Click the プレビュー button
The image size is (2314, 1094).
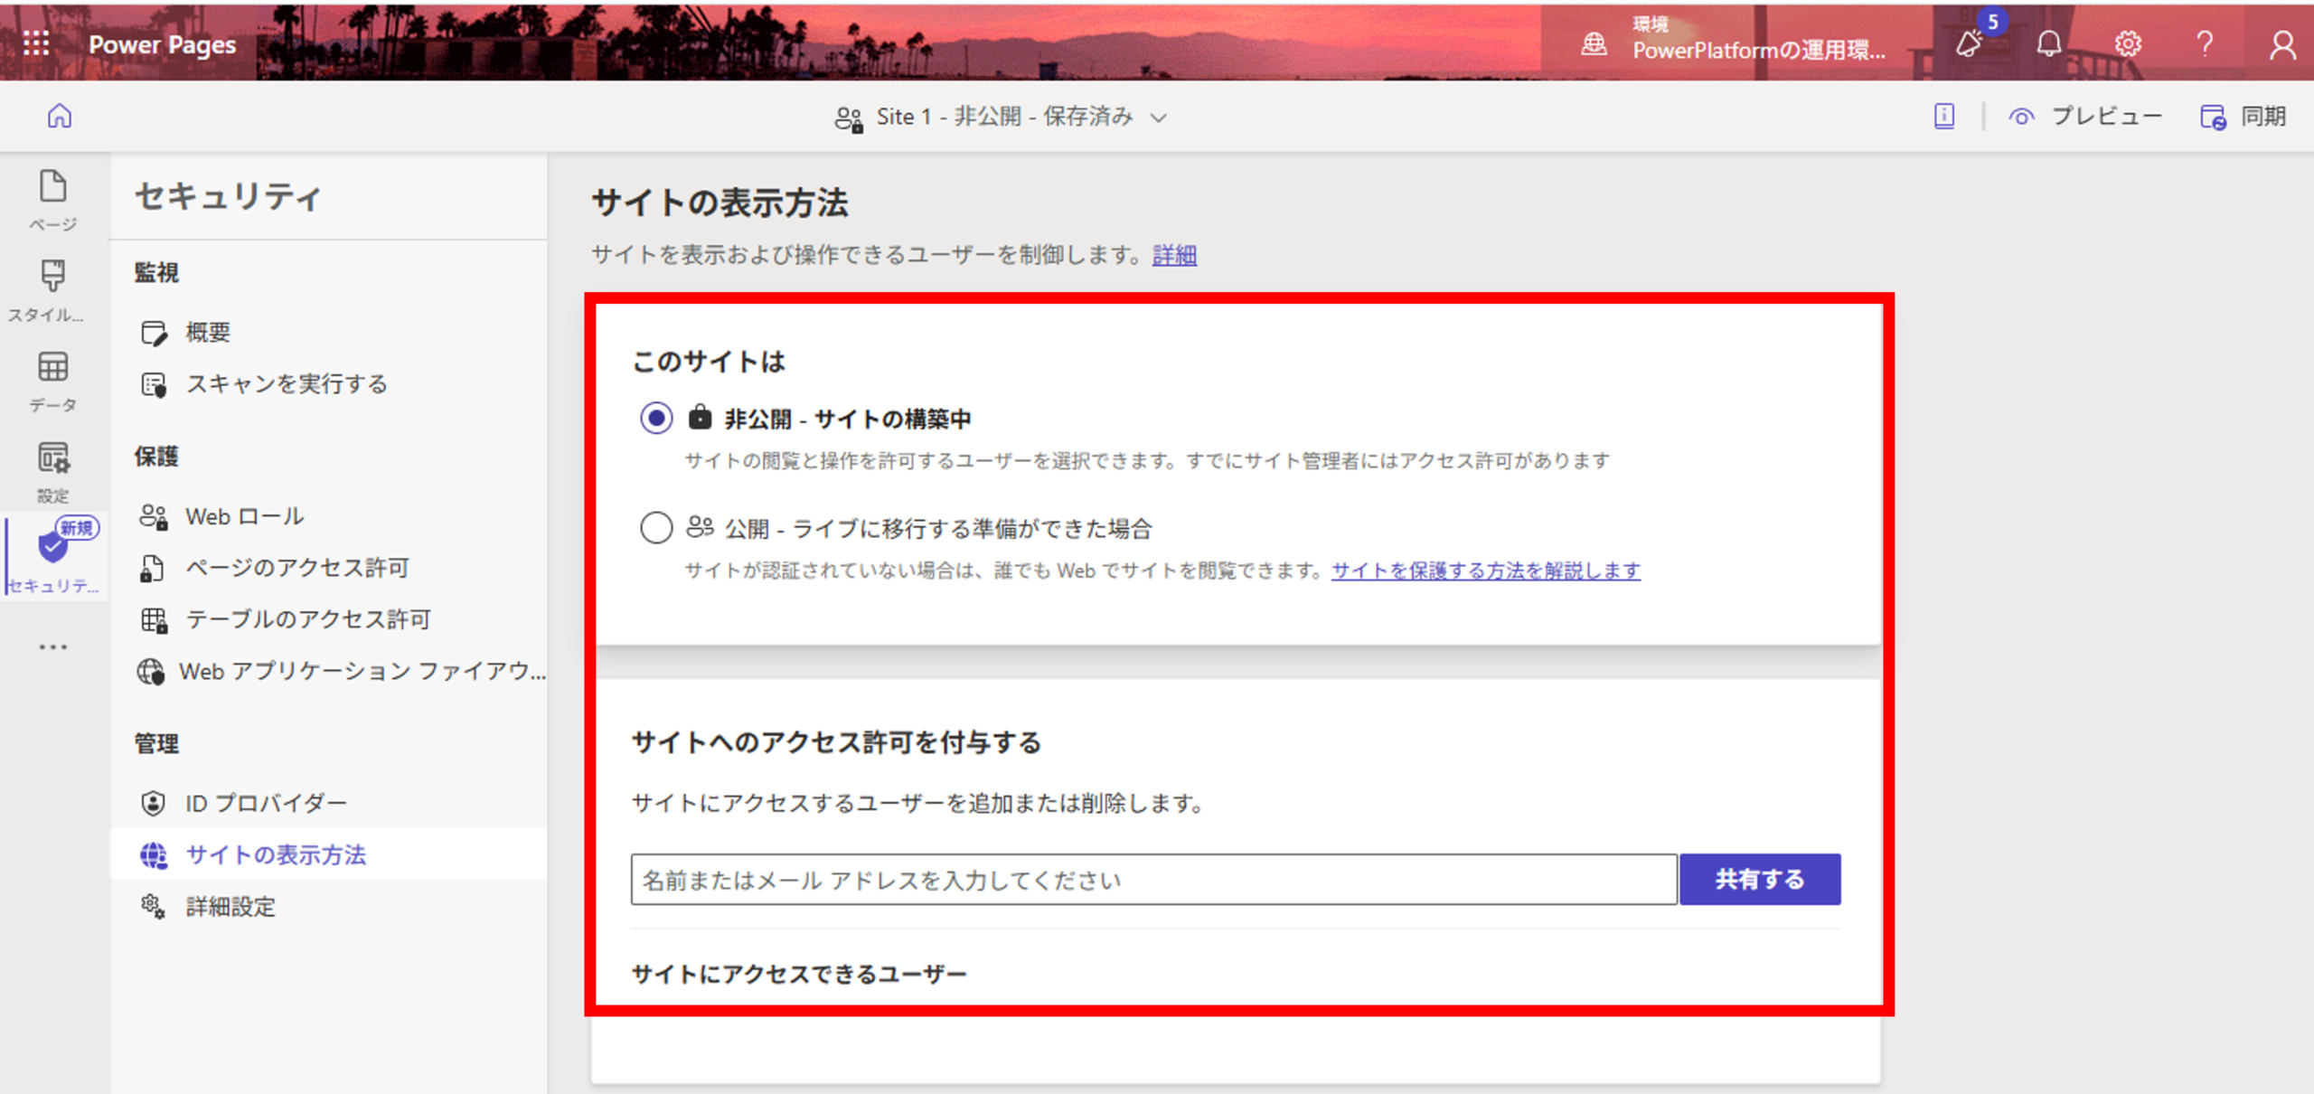click(2086, 117)
